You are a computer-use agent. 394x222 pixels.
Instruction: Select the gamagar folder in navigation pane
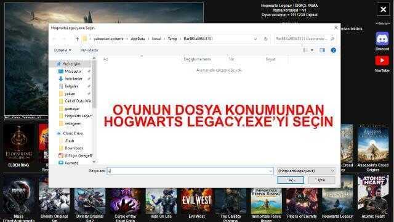72,109
